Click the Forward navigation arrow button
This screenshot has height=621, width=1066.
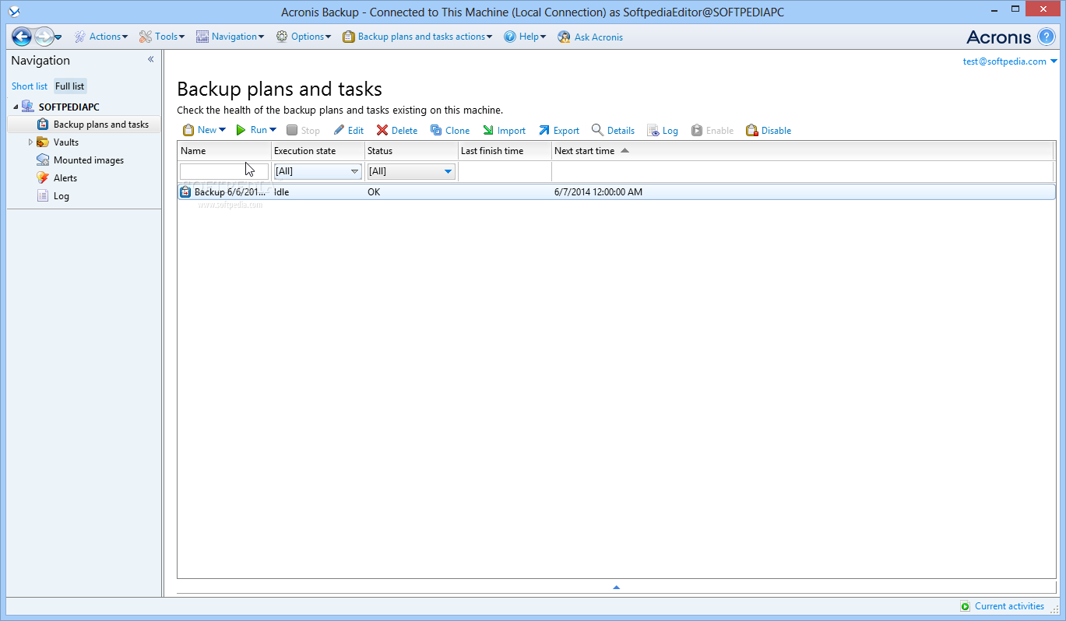(x=44, y=37)
